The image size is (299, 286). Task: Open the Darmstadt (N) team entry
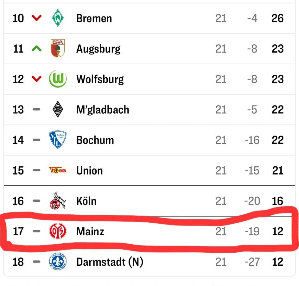point(110,262)
